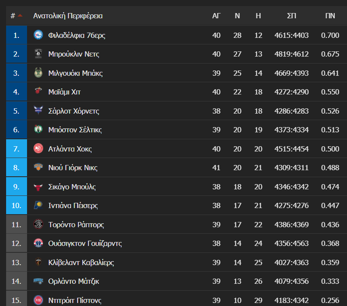Open Τορόντο Ράπτορς team link
Viewport: 347px width, 306px height.
(x=76, y=225)
